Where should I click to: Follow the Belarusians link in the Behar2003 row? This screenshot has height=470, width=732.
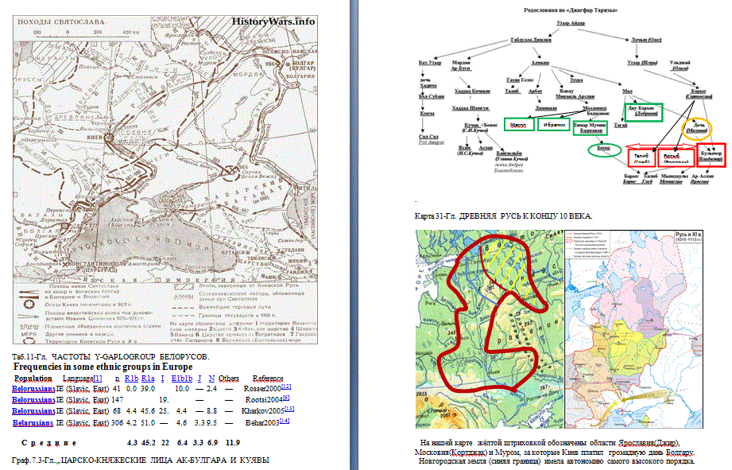[33, 423]
